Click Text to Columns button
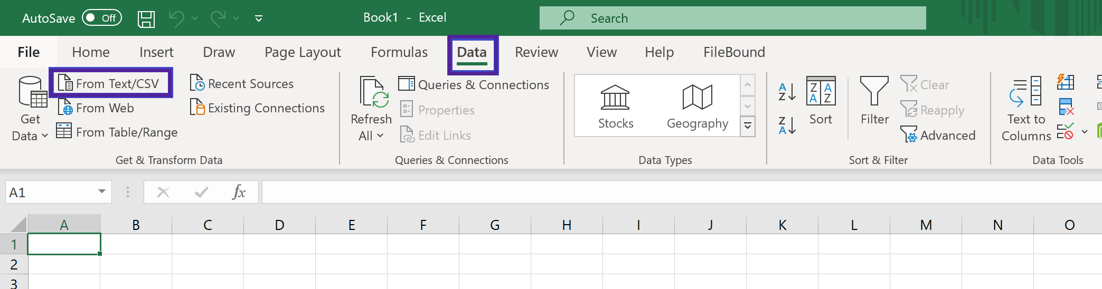 [1026, 109]
